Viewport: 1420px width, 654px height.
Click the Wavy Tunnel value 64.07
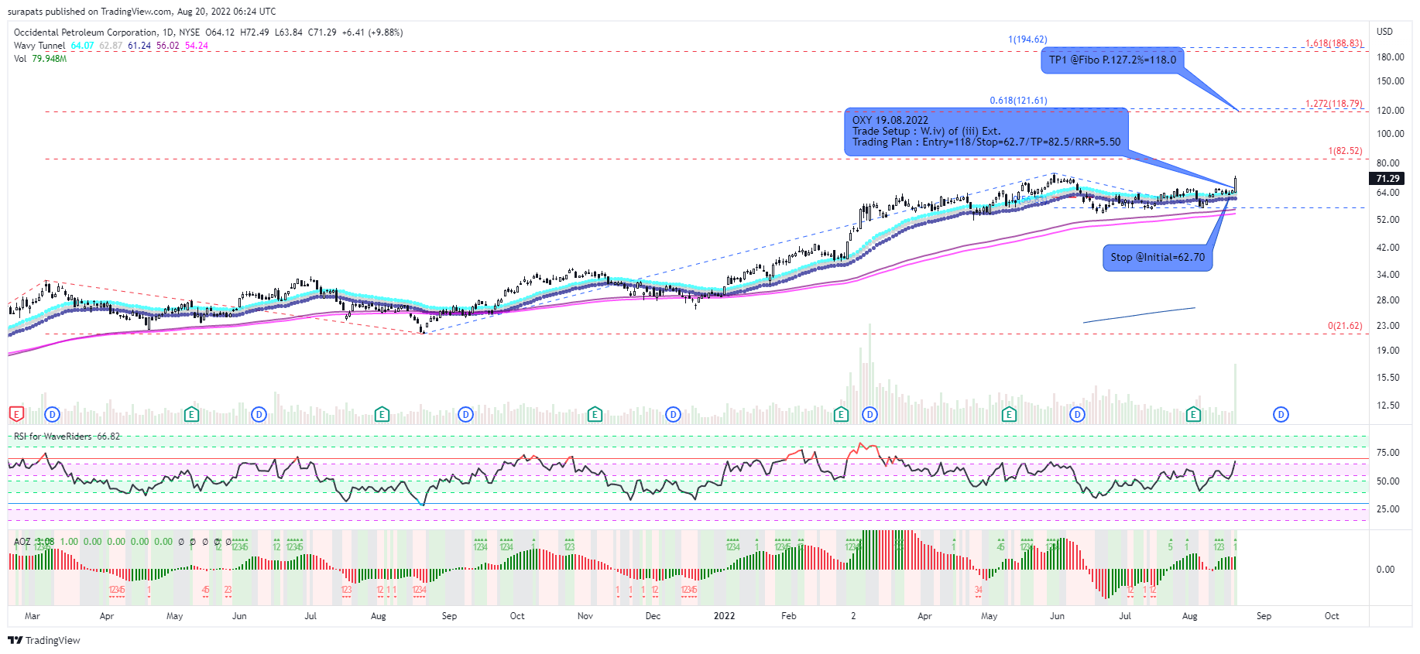tap(82, 46)
